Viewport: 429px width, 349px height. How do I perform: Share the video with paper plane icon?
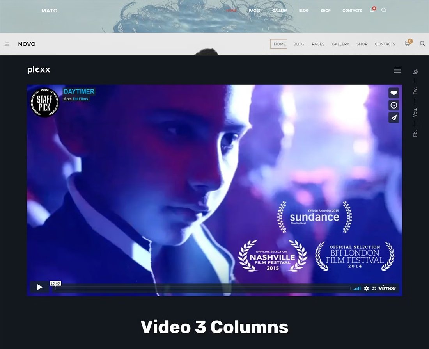pyautogui.click(x=394, y=118)
